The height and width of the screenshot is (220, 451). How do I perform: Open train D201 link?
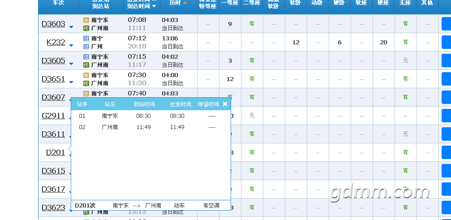[x=56, y=153]
